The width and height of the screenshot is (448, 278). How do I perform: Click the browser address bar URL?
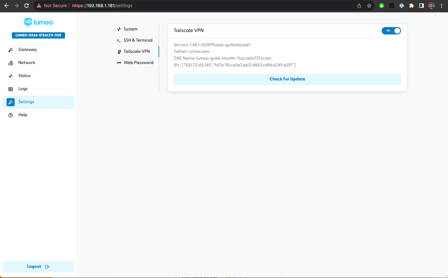pos(102,6)
